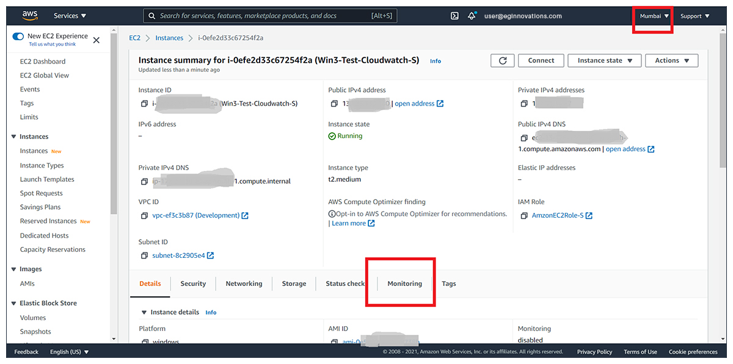Copy the Instance ID using copy icon
The width and height of the screenshot is (733, 364).
pyautogui.click(x=144, y=104)
